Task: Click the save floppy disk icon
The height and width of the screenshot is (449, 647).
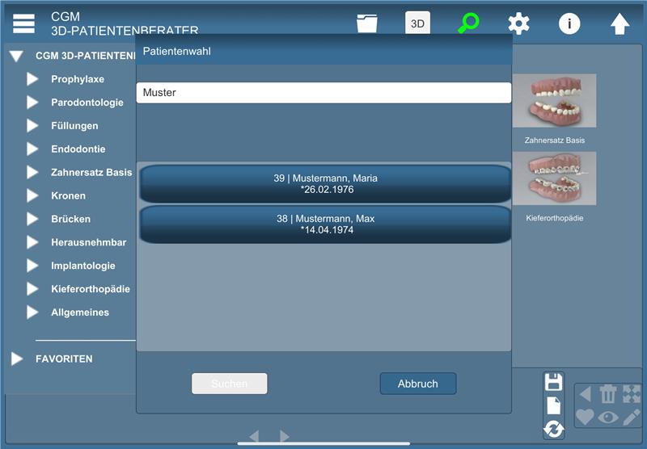Action: coord(553,382)
